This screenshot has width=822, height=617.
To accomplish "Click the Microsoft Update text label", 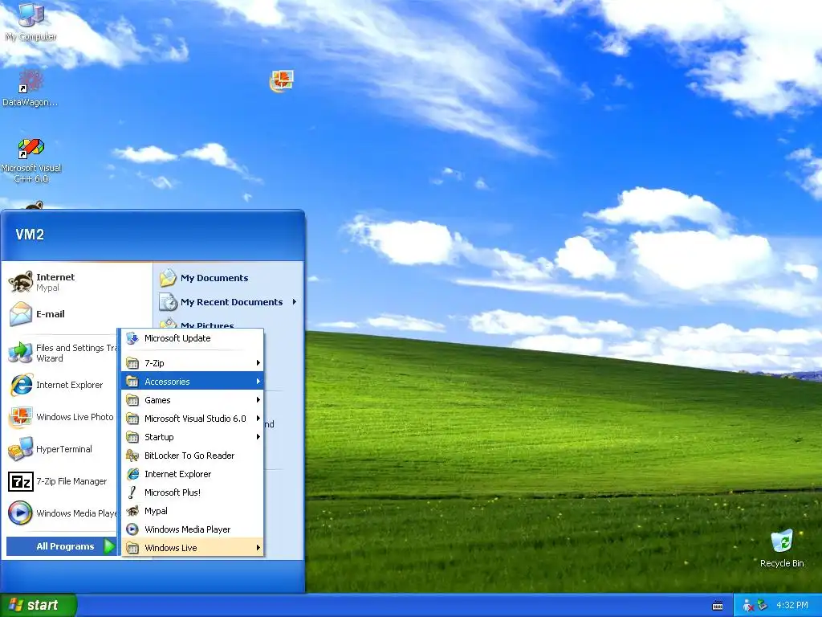I will click(177, 338).
